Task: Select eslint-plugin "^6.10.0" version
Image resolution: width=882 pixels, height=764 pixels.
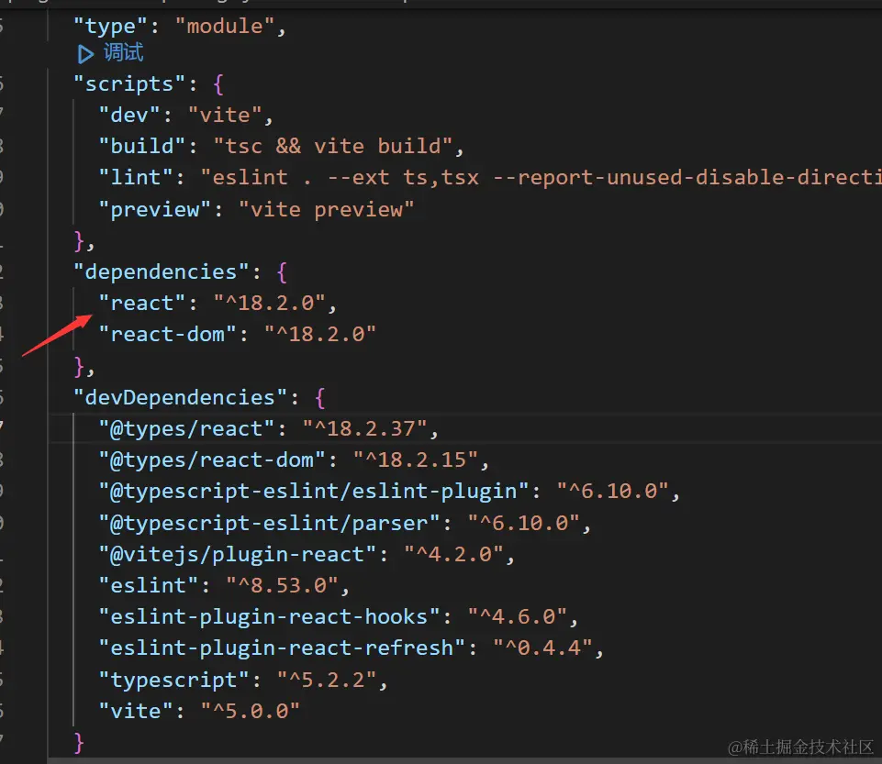Action: coord(612,492)
